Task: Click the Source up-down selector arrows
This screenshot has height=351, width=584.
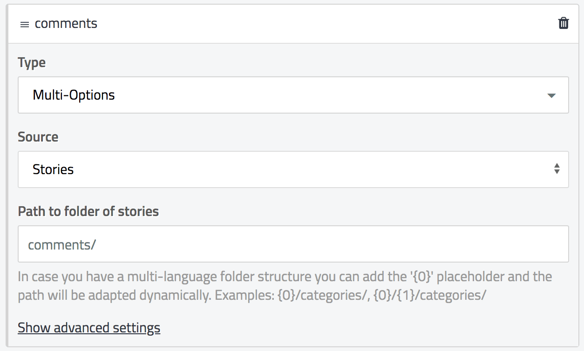Action: pos(557,169)
